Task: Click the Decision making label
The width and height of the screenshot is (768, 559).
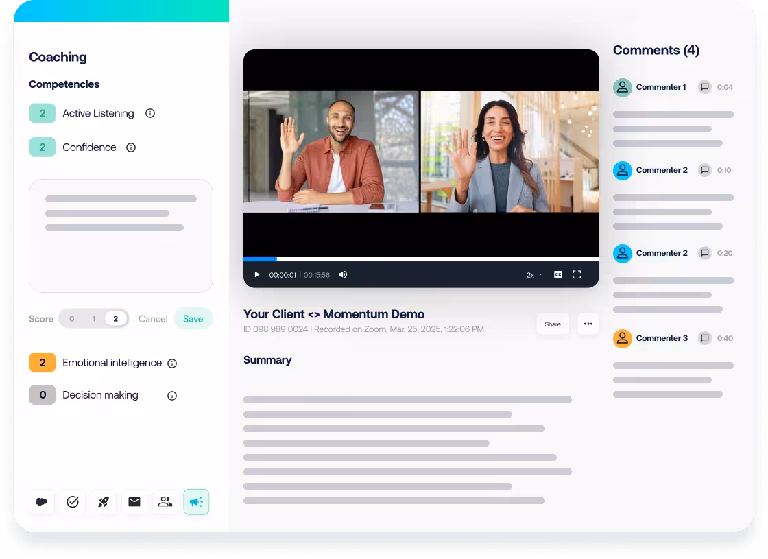Action: click(100, 395)
